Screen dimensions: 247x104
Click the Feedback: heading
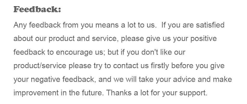pyautogui.click(x=37, y=9)
